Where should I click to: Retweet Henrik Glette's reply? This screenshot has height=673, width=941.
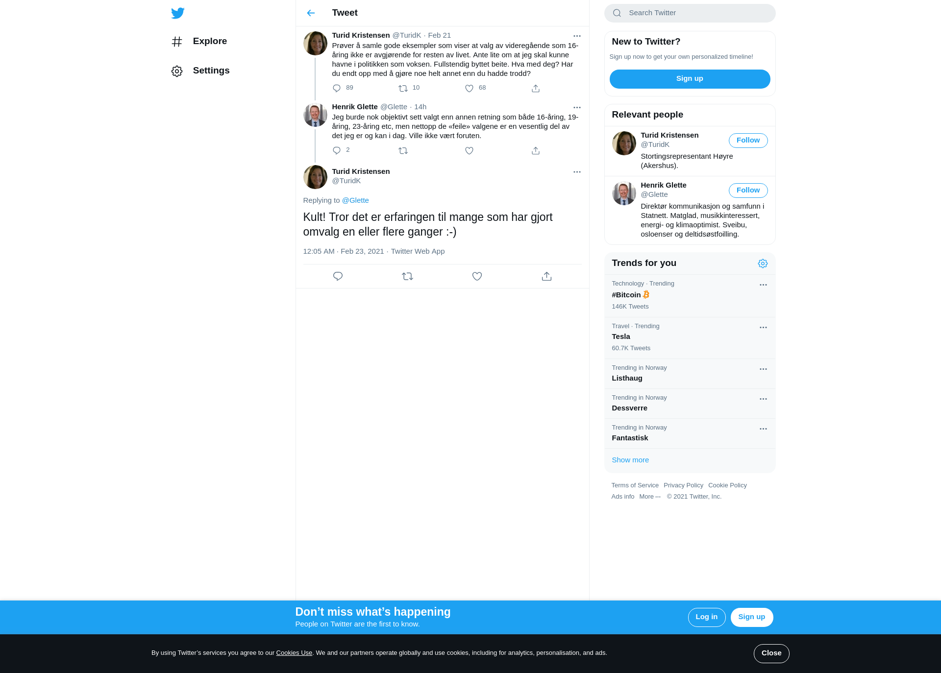pyautogui.click(x=403, y=151)
